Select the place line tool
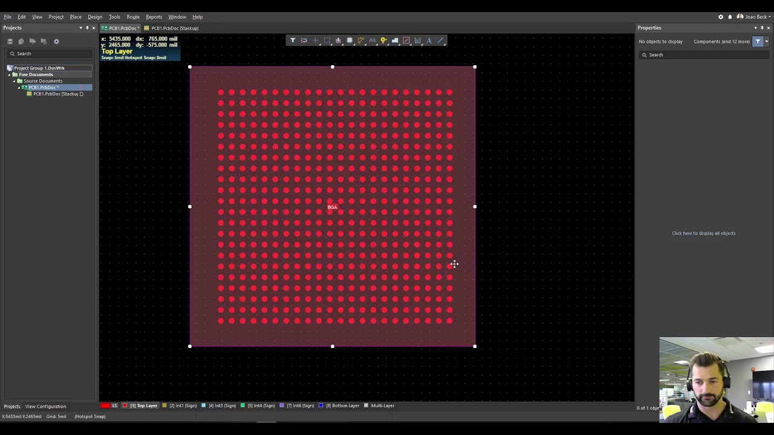This screenshot has width=774, height=435. click(x=440, y=40)
